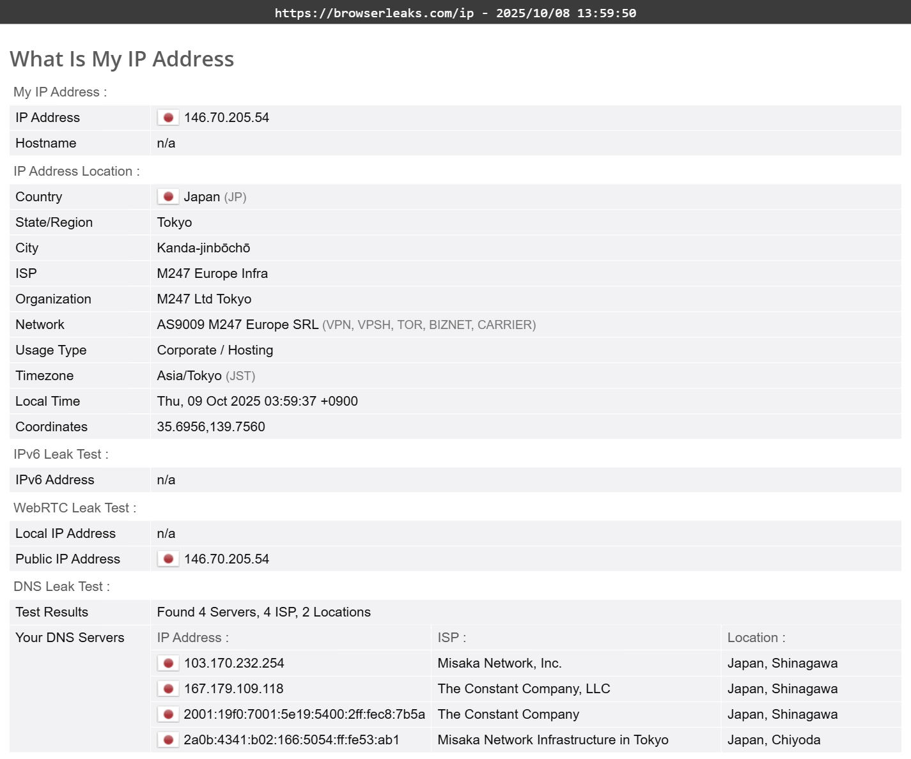Click the Japan country name text
This screenshot has width=911, height=759.
(201, 197)
